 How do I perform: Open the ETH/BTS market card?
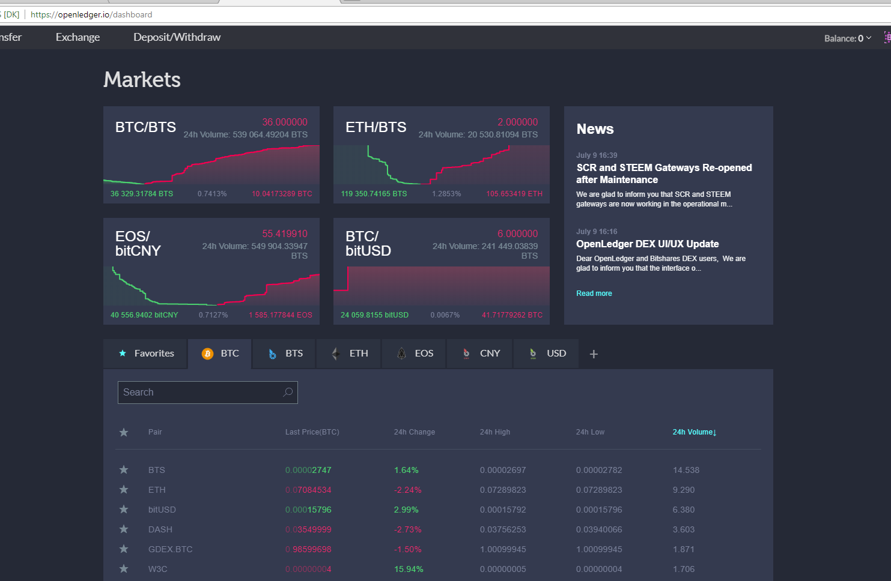point(442,155)
